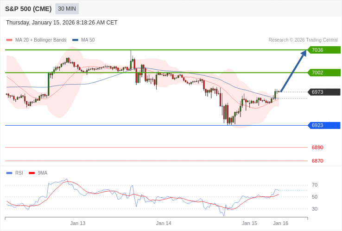
Task: Click the Jan 16 date marker
Action: 280,223
